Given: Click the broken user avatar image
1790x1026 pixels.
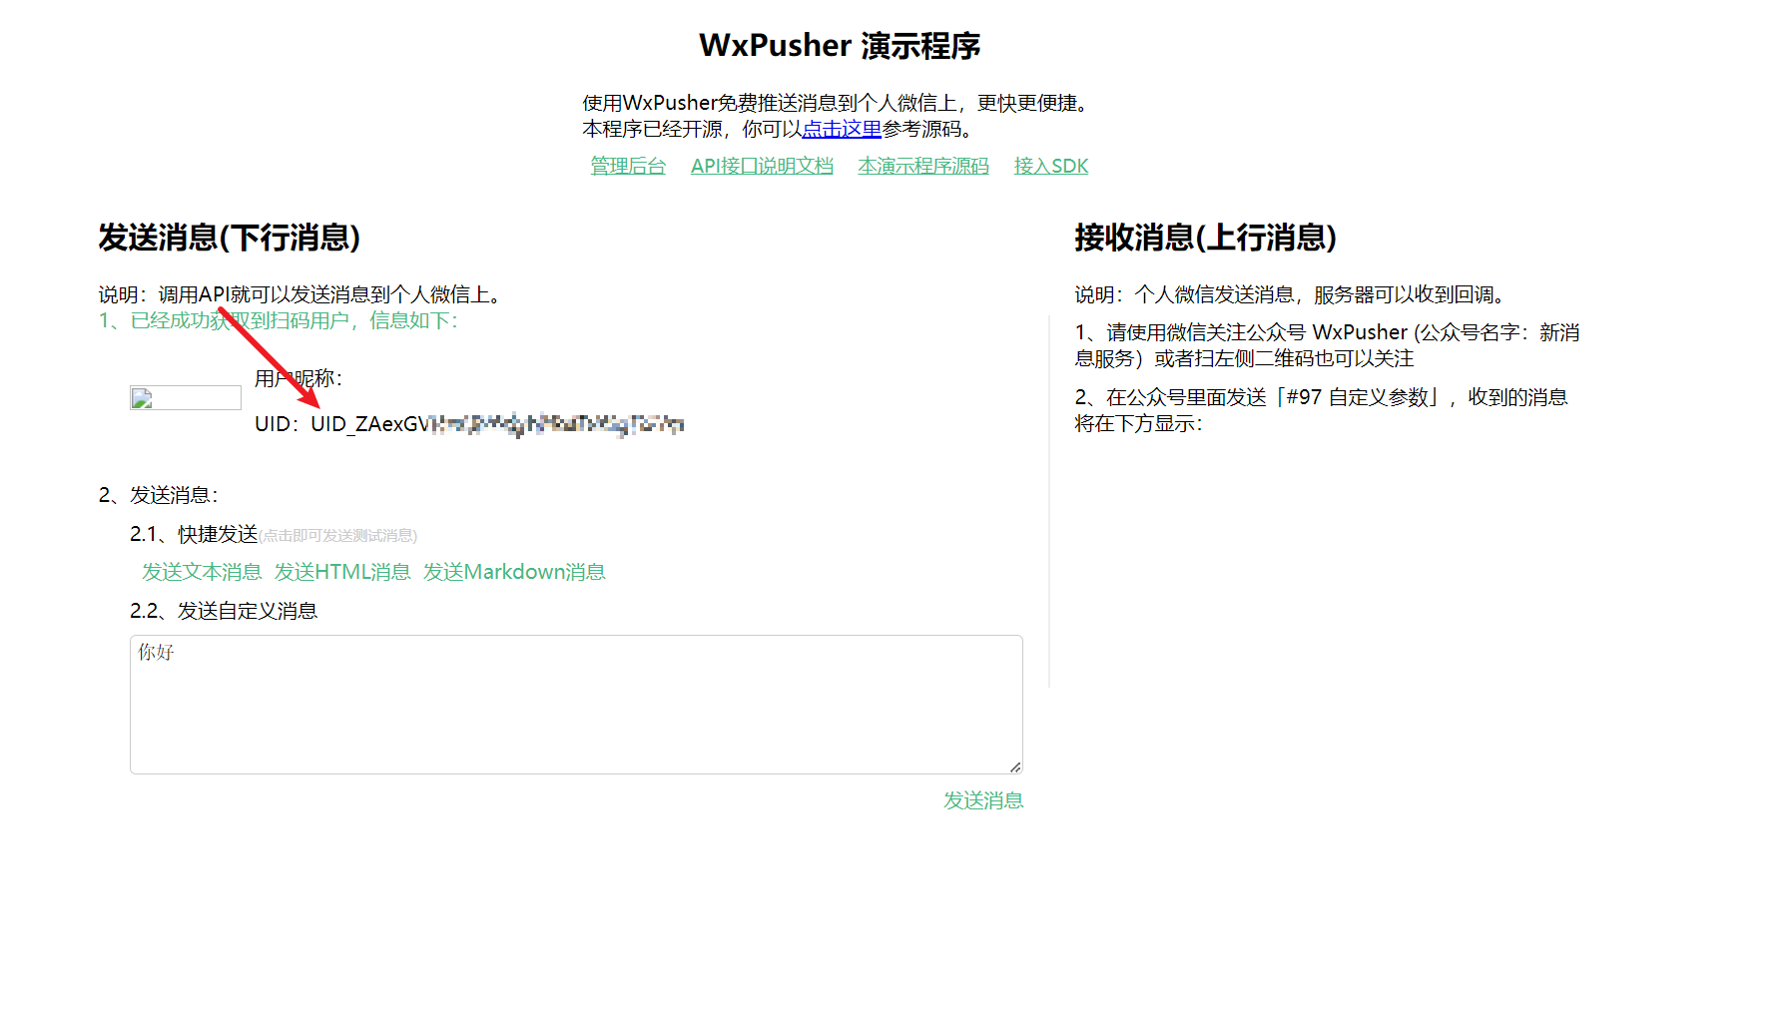Looking at the screenshot, I should pyautogui.click(x=186, y=398).
